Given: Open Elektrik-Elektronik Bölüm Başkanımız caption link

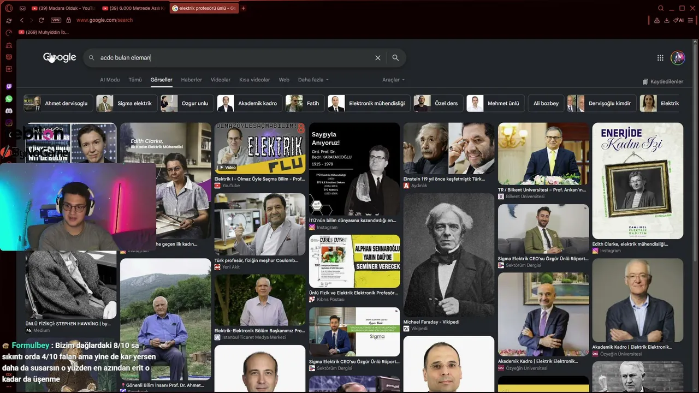Looking at the screenshot, I should tap(259, 331).
